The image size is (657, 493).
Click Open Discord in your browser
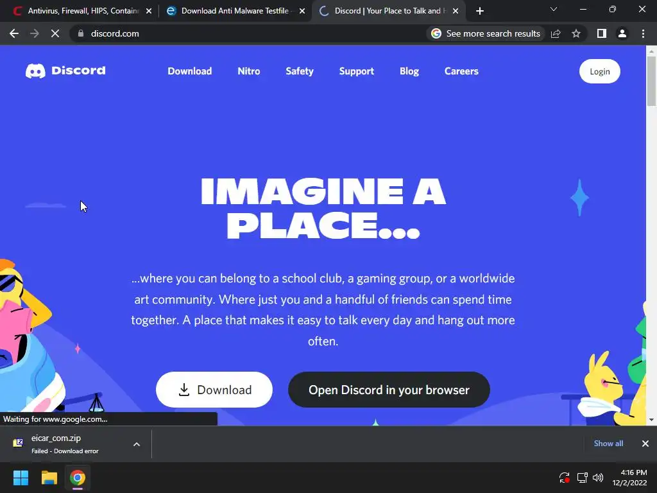point(389,390)
